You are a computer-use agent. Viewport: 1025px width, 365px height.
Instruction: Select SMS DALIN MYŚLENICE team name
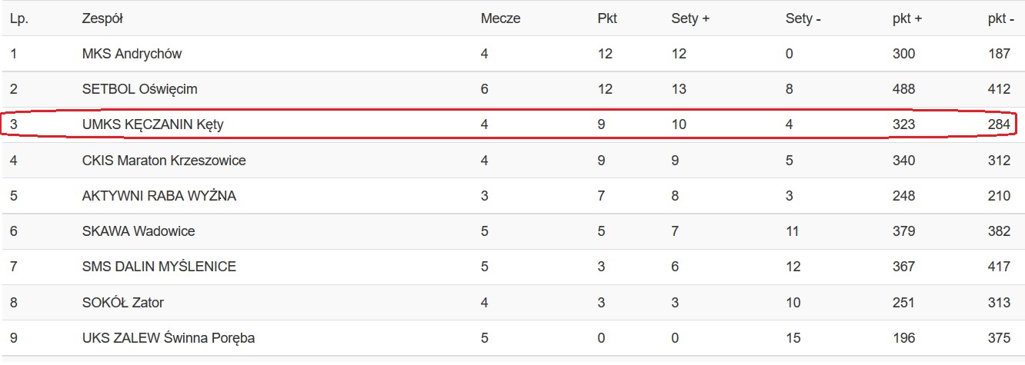(x=159, y=267)
